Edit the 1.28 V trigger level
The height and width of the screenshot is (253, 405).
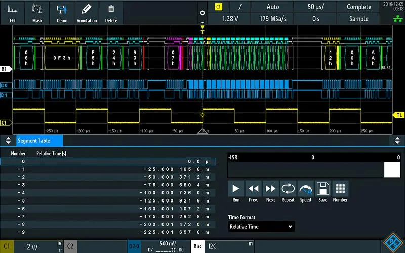(x=230, y=19)
